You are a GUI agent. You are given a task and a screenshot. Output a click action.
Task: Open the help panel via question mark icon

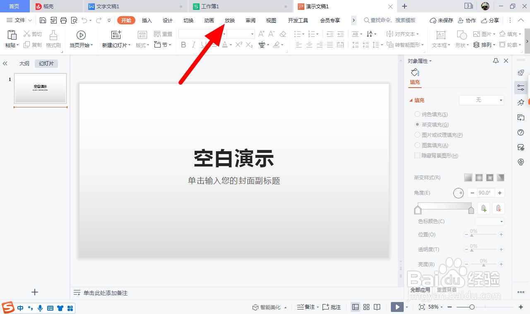tap(520, 132)
